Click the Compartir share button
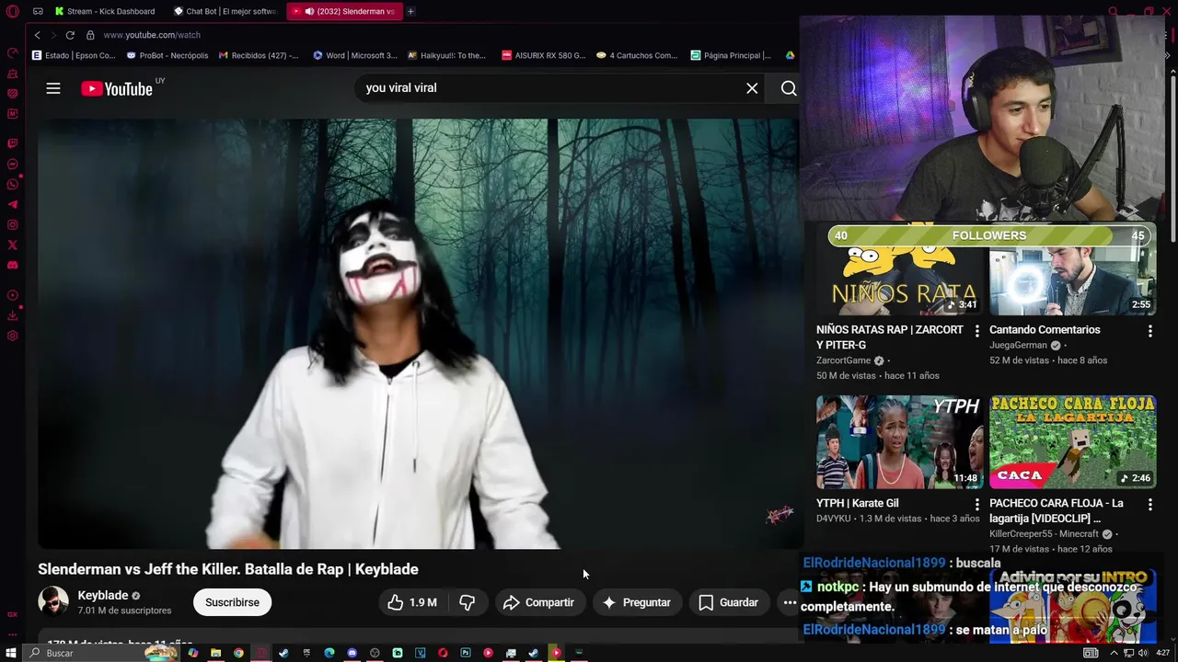 [539, 602]
